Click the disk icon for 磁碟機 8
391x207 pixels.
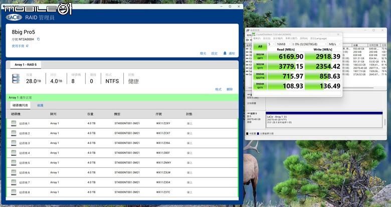click(14, 192)
